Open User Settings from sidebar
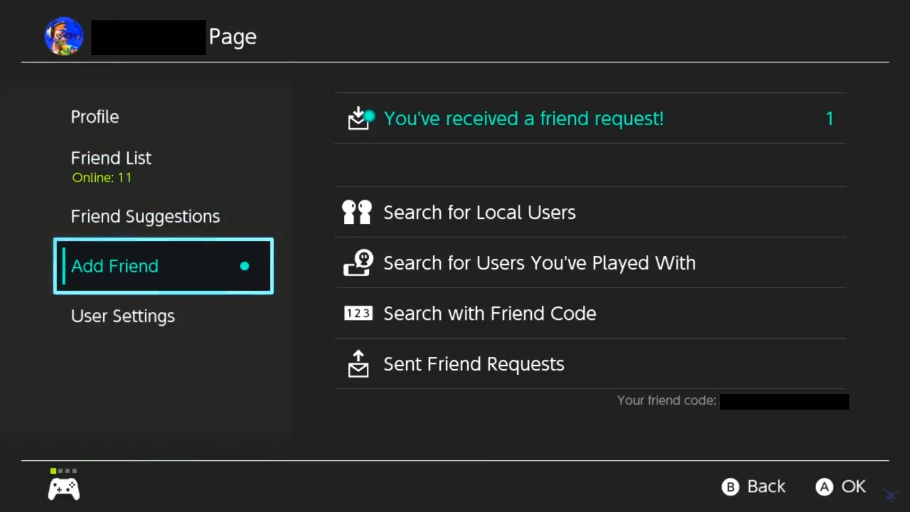Image resolution: width=910 pixels, height=512 pixels. (123, 316)
